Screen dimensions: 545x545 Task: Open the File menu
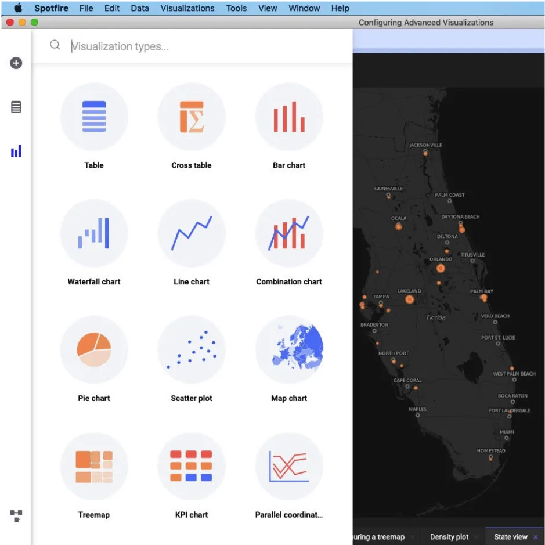pos(86,8)
